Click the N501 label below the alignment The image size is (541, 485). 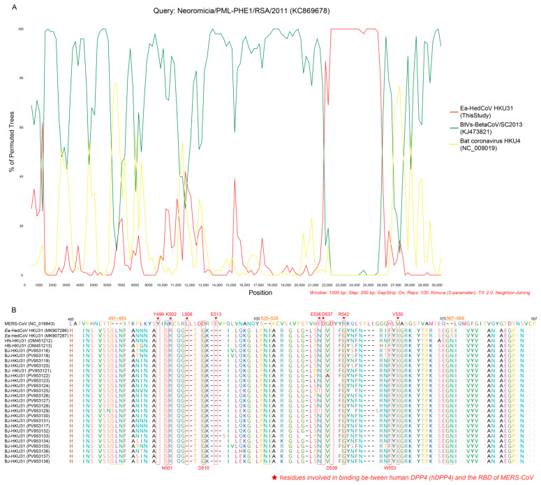167,468
